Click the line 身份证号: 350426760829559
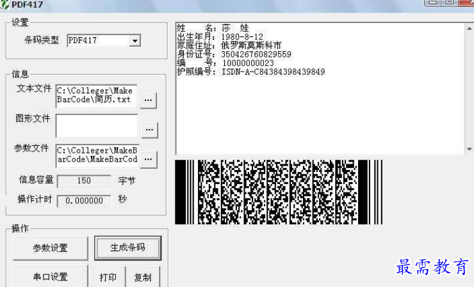This screenshot has height=287, width=474. click(x=234, y=54)
